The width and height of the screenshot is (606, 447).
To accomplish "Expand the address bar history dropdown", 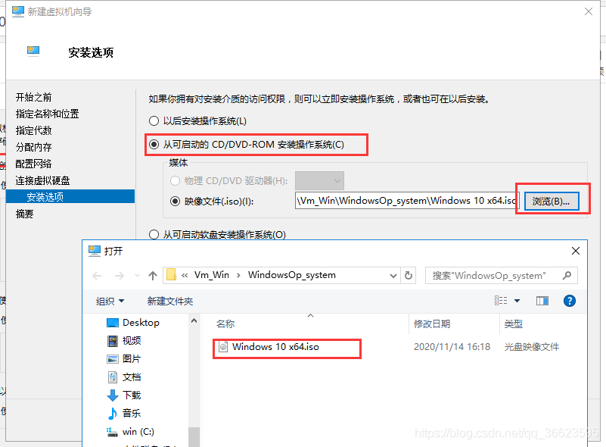I will click(x=393, y=276).
